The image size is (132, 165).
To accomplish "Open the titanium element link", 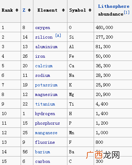I will coord(45,104).
